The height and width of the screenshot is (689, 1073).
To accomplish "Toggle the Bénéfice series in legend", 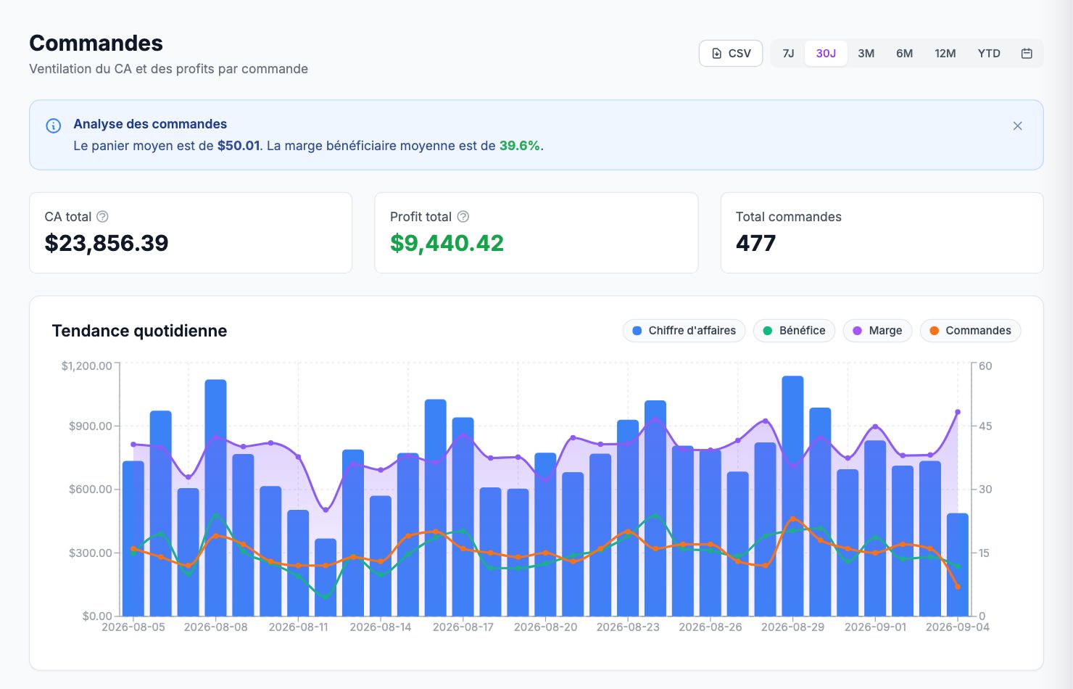I will coord(794,331).
